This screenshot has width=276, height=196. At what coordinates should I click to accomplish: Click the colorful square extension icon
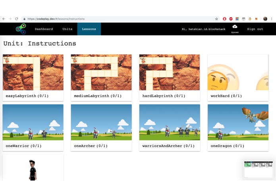click(237, 19)
